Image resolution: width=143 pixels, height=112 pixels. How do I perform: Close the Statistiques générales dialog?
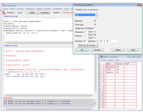139,5
